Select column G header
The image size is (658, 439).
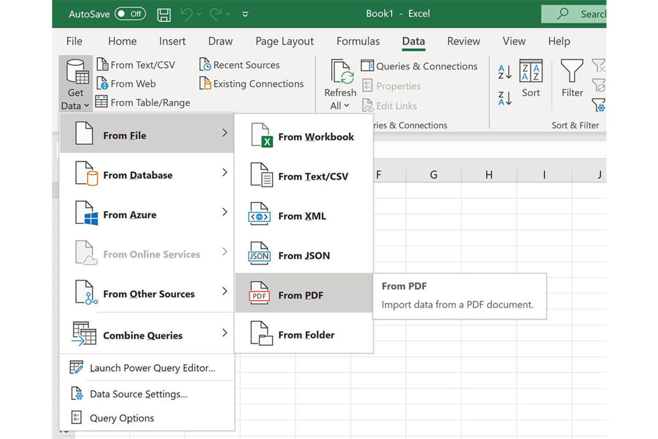coord(434,175)
